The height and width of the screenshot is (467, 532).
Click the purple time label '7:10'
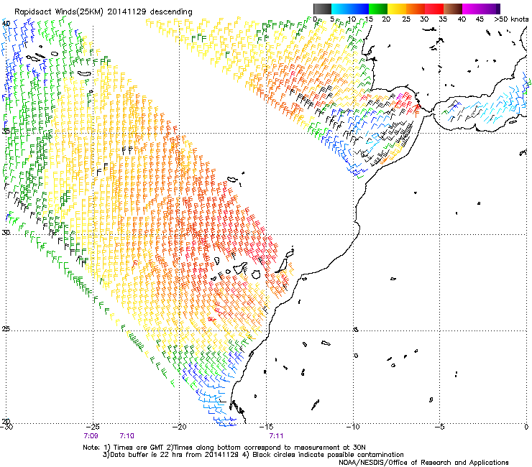[x=127, y=436]
